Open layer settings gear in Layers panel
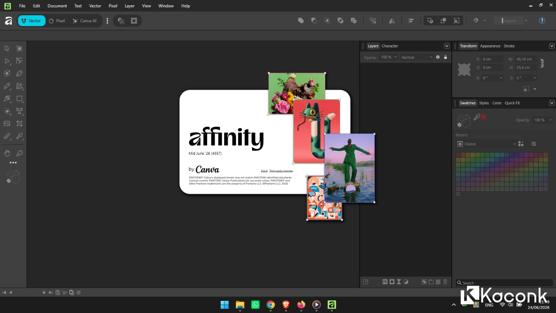This screenshot has height=313, width=556. (438, 57)
